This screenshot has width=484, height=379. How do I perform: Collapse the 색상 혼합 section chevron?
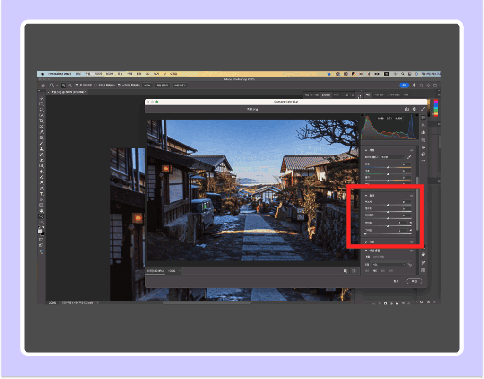click(x=366, y=250)
